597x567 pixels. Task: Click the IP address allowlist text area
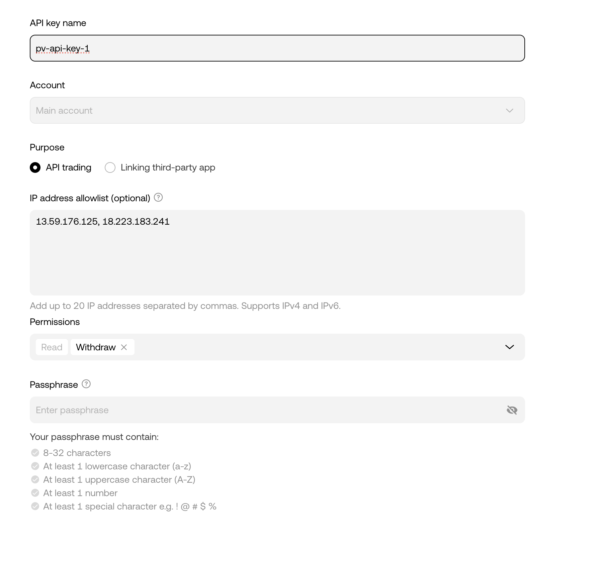point(277,253)
